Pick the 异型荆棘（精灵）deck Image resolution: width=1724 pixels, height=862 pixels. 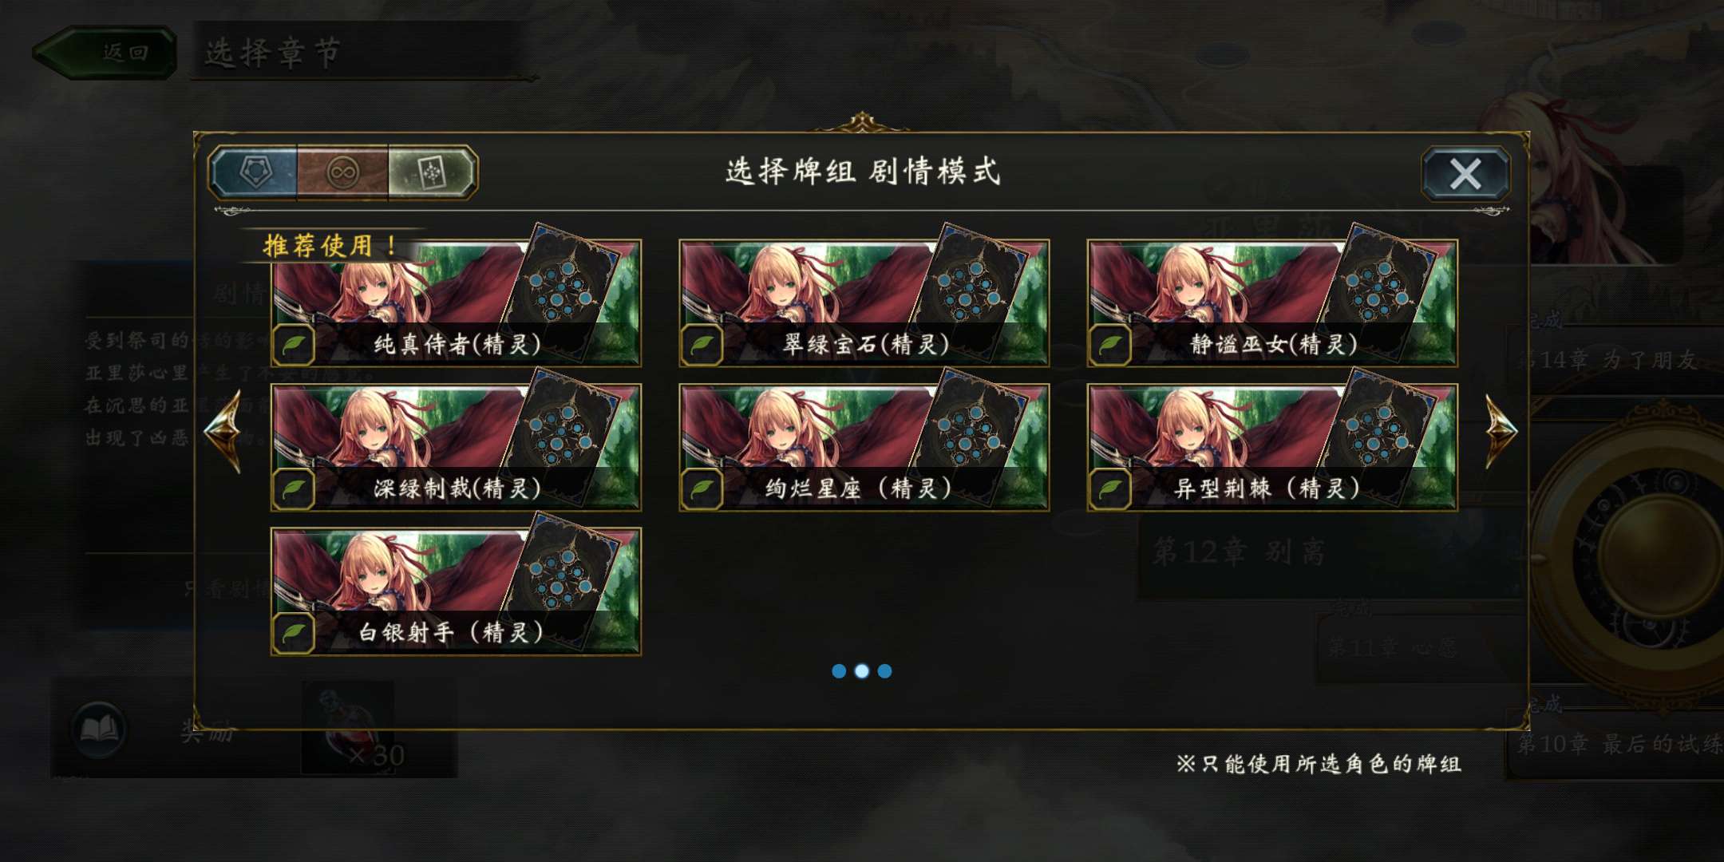click(1272, 447)
